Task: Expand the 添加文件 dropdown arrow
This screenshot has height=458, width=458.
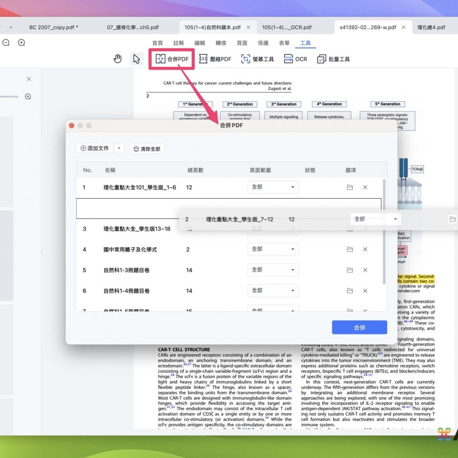Action: point(120,148)
